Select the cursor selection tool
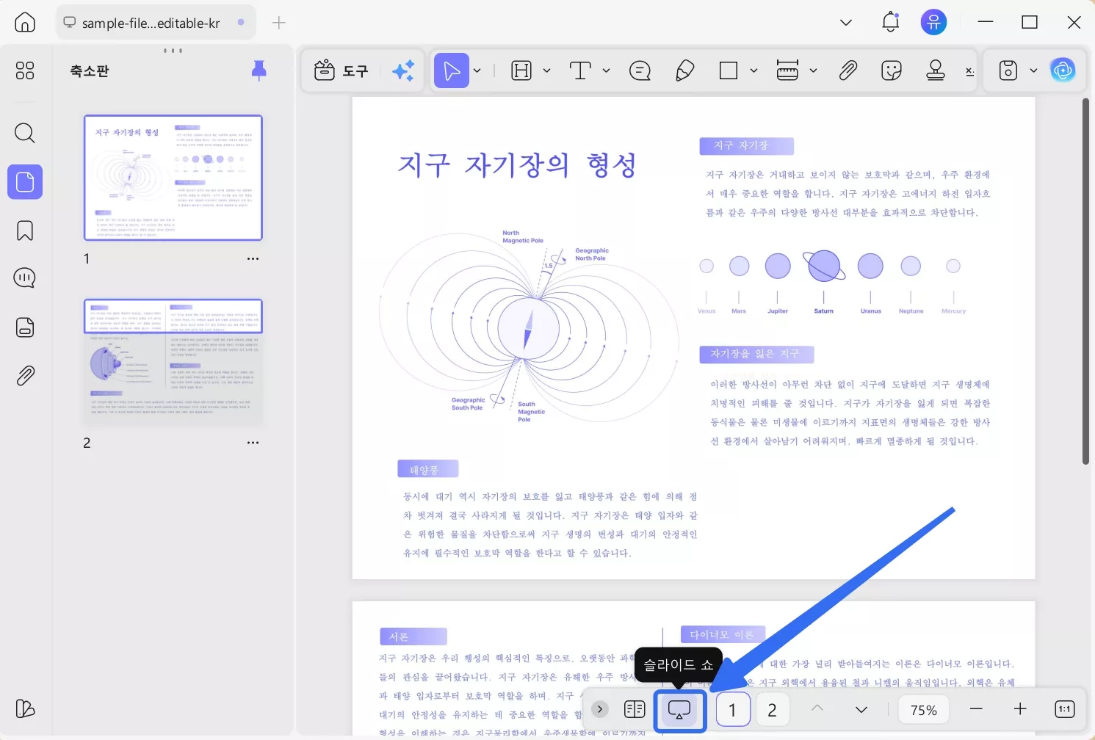This screenshot has height=740, width=1095. tap(452, 70)
